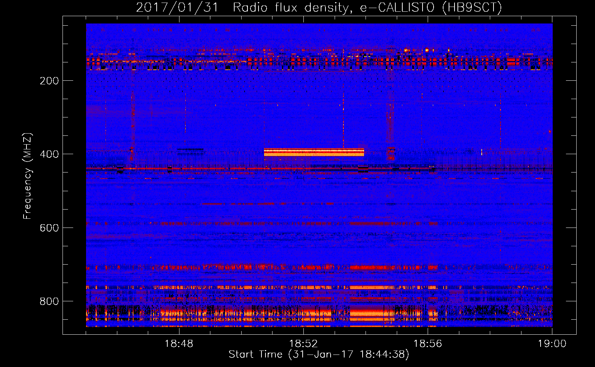Image resolution: width=595 pixels, height=367 pixels.
Task: Click the 'Start Time (31-Jan-17 18:44:38)' axis label
Action: pyautogui.click(x=319, y=355)
